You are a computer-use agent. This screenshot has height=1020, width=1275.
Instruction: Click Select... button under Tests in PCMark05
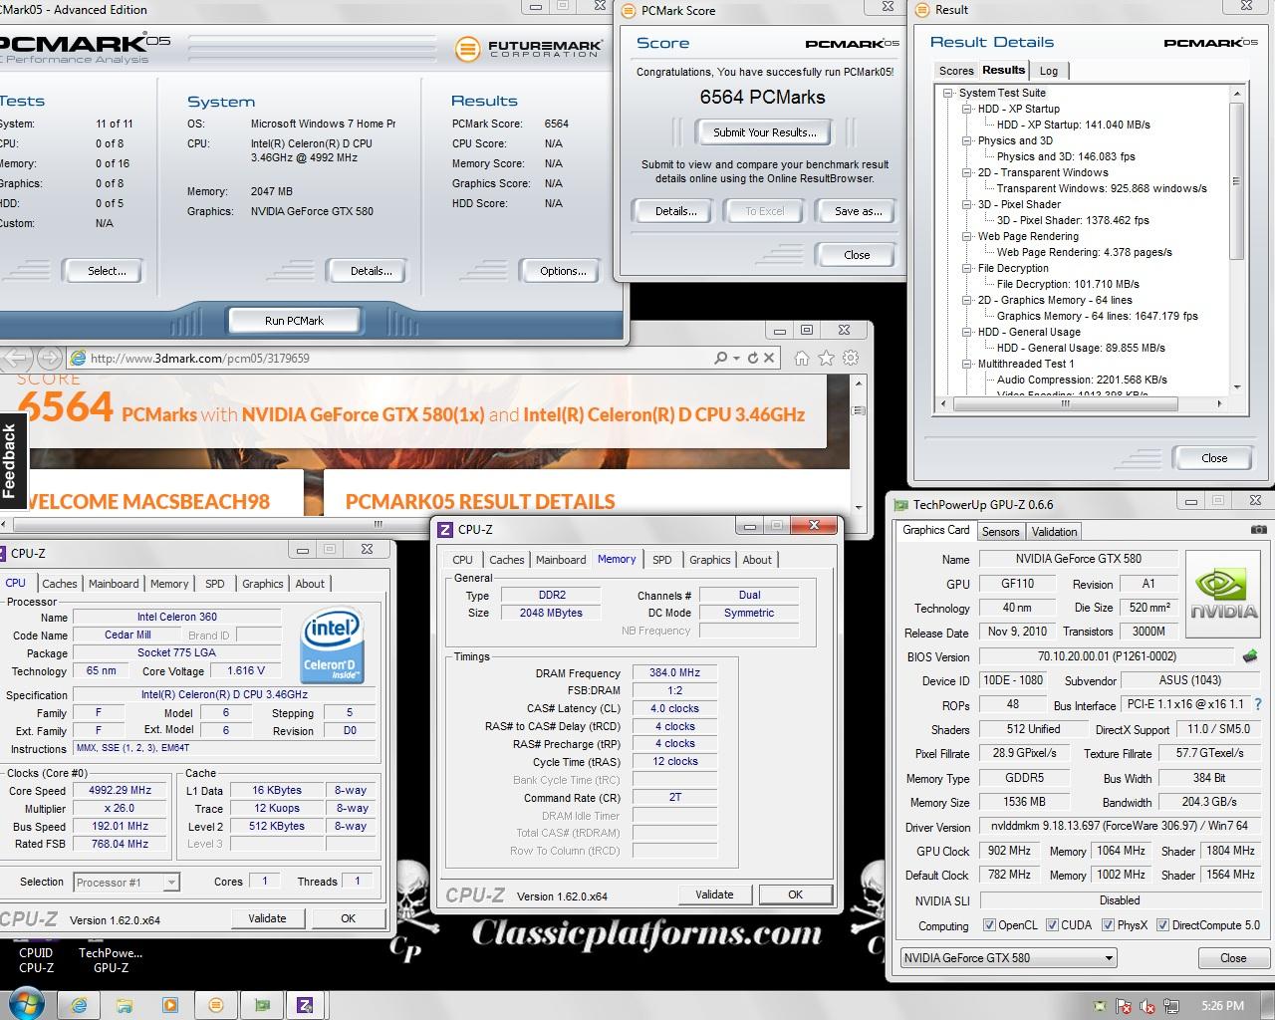tap(106, 271)
